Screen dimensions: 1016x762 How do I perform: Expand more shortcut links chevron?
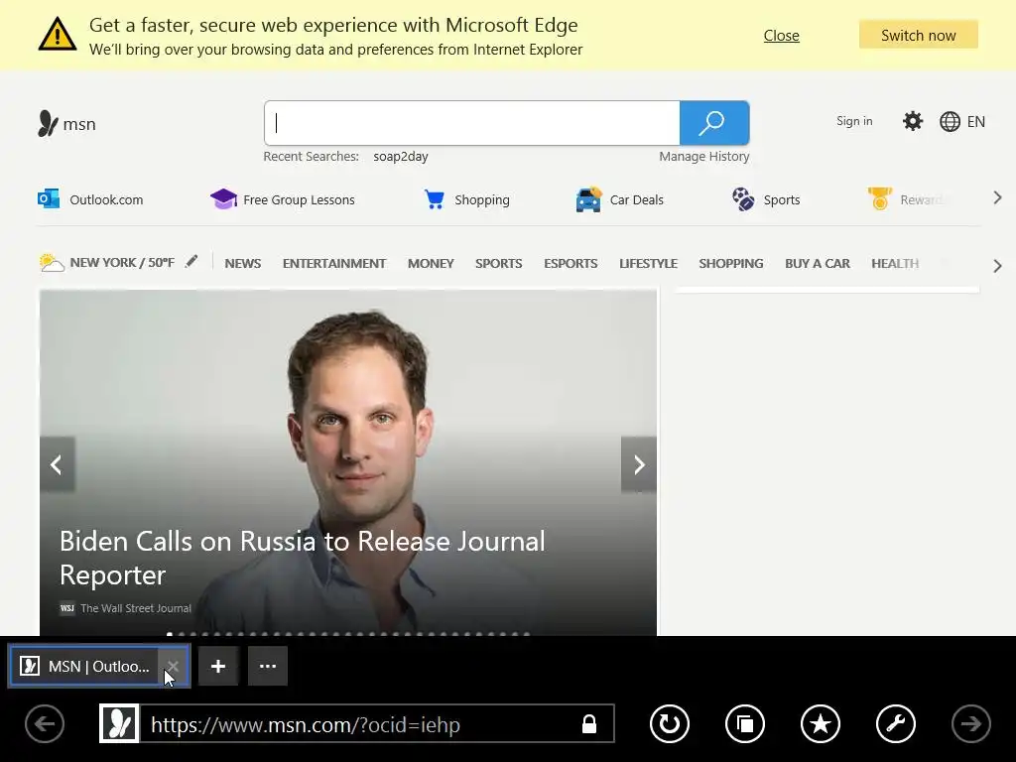tap(998, 198)
